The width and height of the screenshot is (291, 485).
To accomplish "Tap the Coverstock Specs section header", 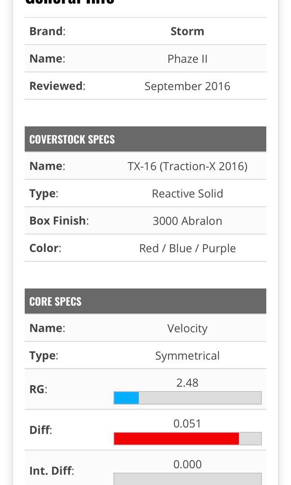I will pyautogui.click(x=72, y=139).
